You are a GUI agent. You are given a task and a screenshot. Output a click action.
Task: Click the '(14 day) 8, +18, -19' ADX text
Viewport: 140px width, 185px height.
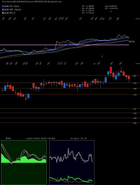pos(78,138)
